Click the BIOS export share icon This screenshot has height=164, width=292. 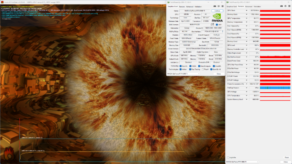(213, 25)
